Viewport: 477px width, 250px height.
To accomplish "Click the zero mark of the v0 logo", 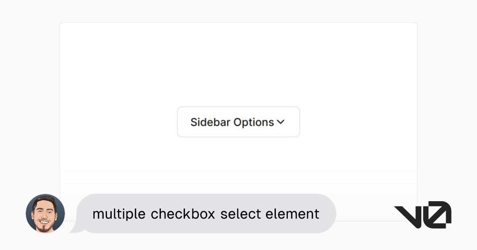I will pyautogui.click(x=437, y=214).
